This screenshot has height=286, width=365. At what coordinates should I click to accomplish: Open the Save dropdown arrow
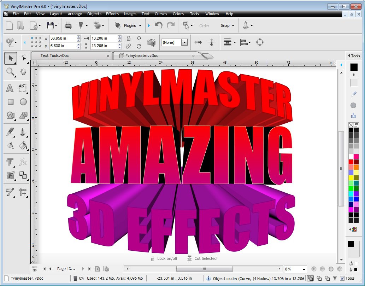click(x=56, y=25)
